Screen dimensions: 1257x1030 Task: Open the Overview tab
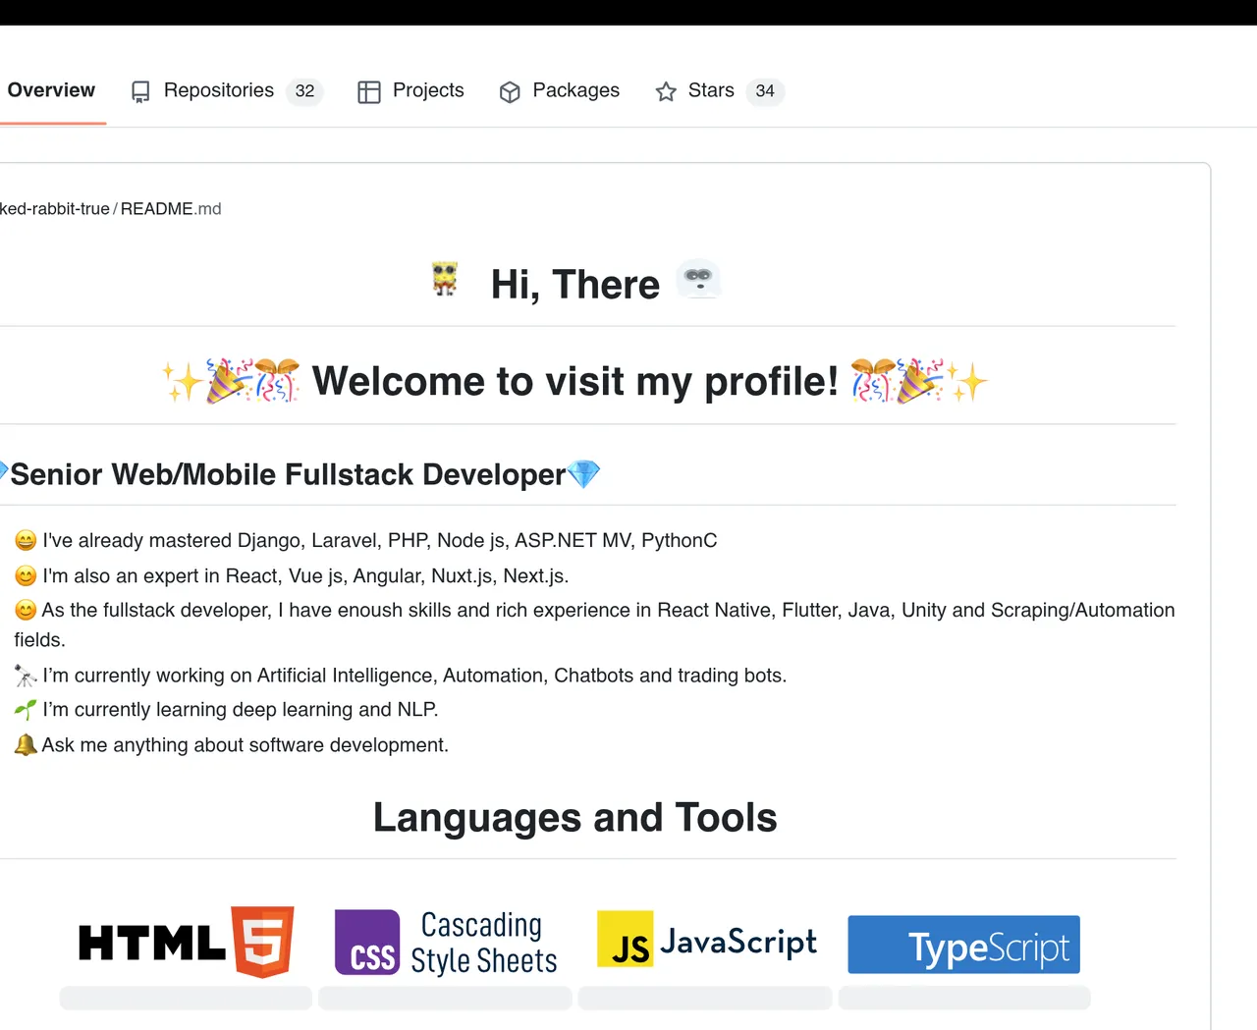pos(51,90)
